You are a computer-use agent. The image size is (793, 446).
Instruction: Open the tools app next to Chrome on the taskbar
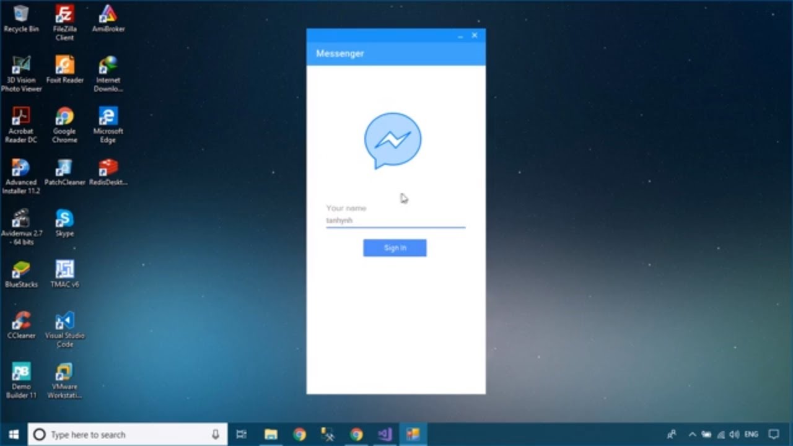click(328, 434)
